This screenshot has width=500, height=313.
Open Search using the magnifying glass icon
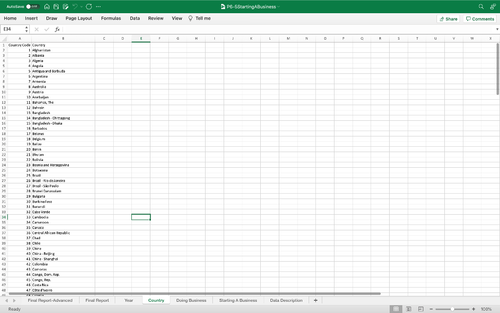coord(480,6)
